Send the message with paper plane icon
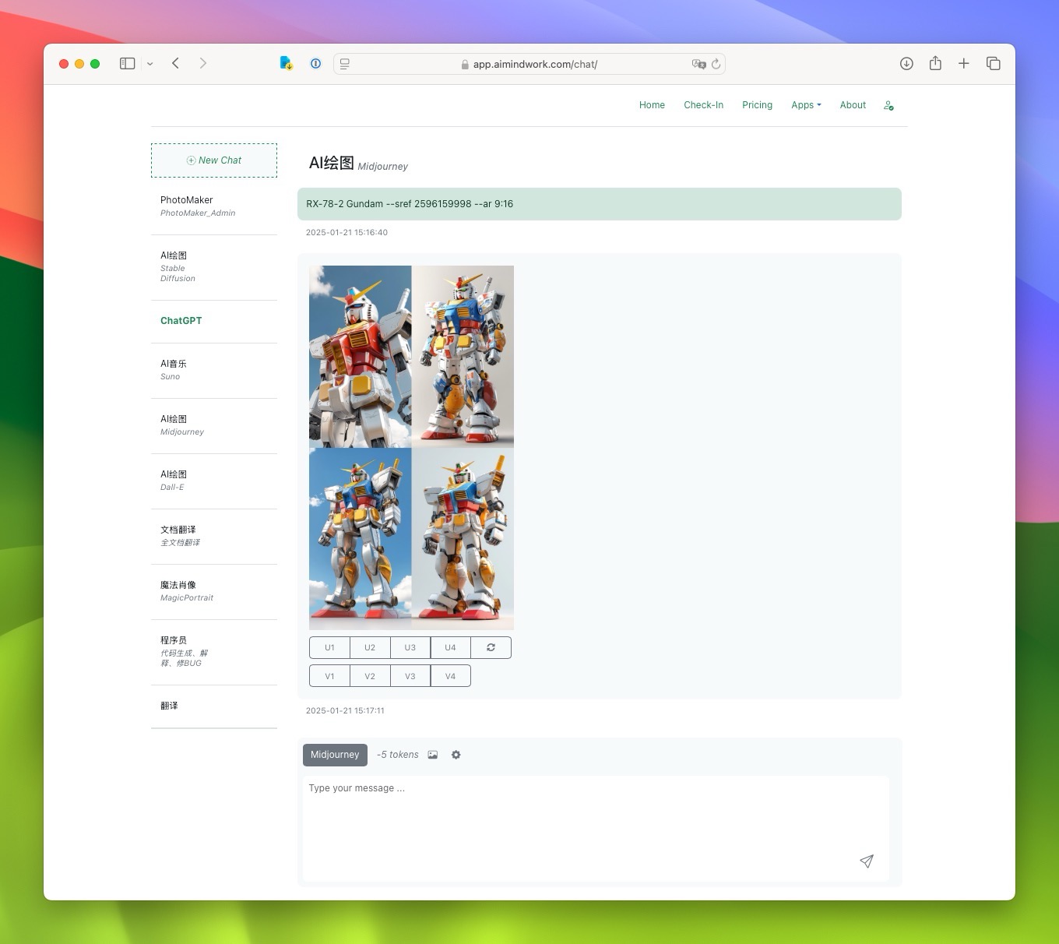Image resolution: width=1059 pixels, height=944 pixels. tap(866, 861)
